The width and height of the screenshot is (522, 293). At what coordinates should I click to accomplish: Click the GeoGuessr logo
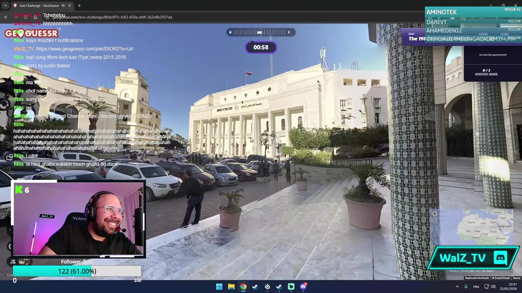[x=31, y=33]
